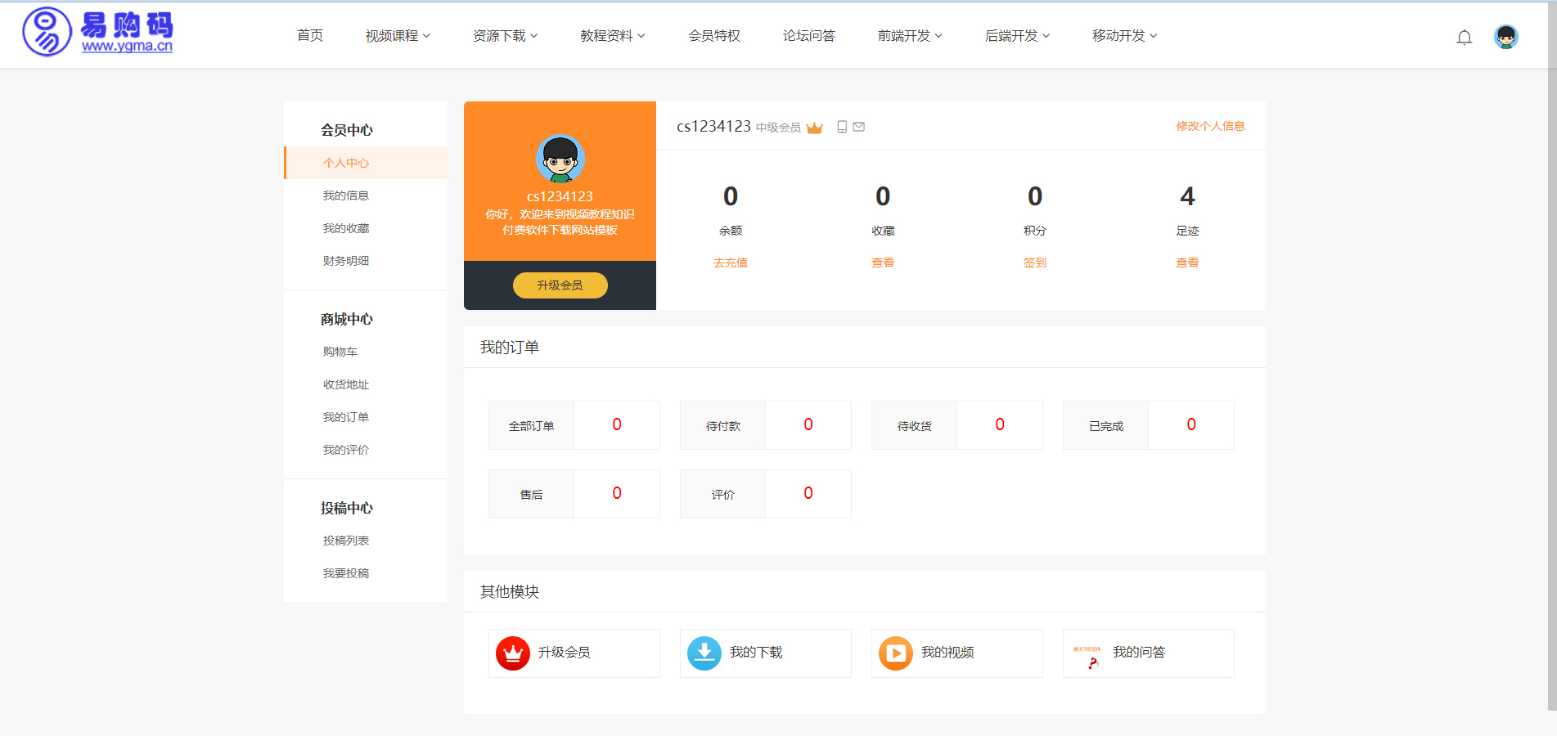Click the red crown 升级会员 module icon
The height and width of the screenshot is (736, 1557).
(x=513, y=653)
